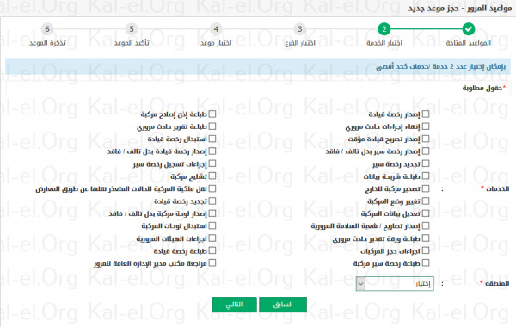Image resolution: width=516 pixels, height=327 pixels.
Task: Select step 2 'اختيار الخدمة' circle
Action: point(384,29)
